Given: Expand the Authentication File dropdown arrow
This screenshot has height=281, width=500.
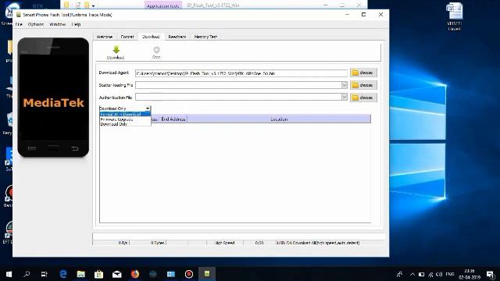Looking at the screenshot, I should 344,97.
